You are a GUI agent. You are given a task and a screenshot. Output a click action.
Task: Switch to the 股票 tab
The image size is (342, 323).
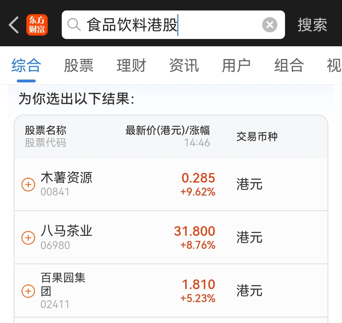(79, 66)
